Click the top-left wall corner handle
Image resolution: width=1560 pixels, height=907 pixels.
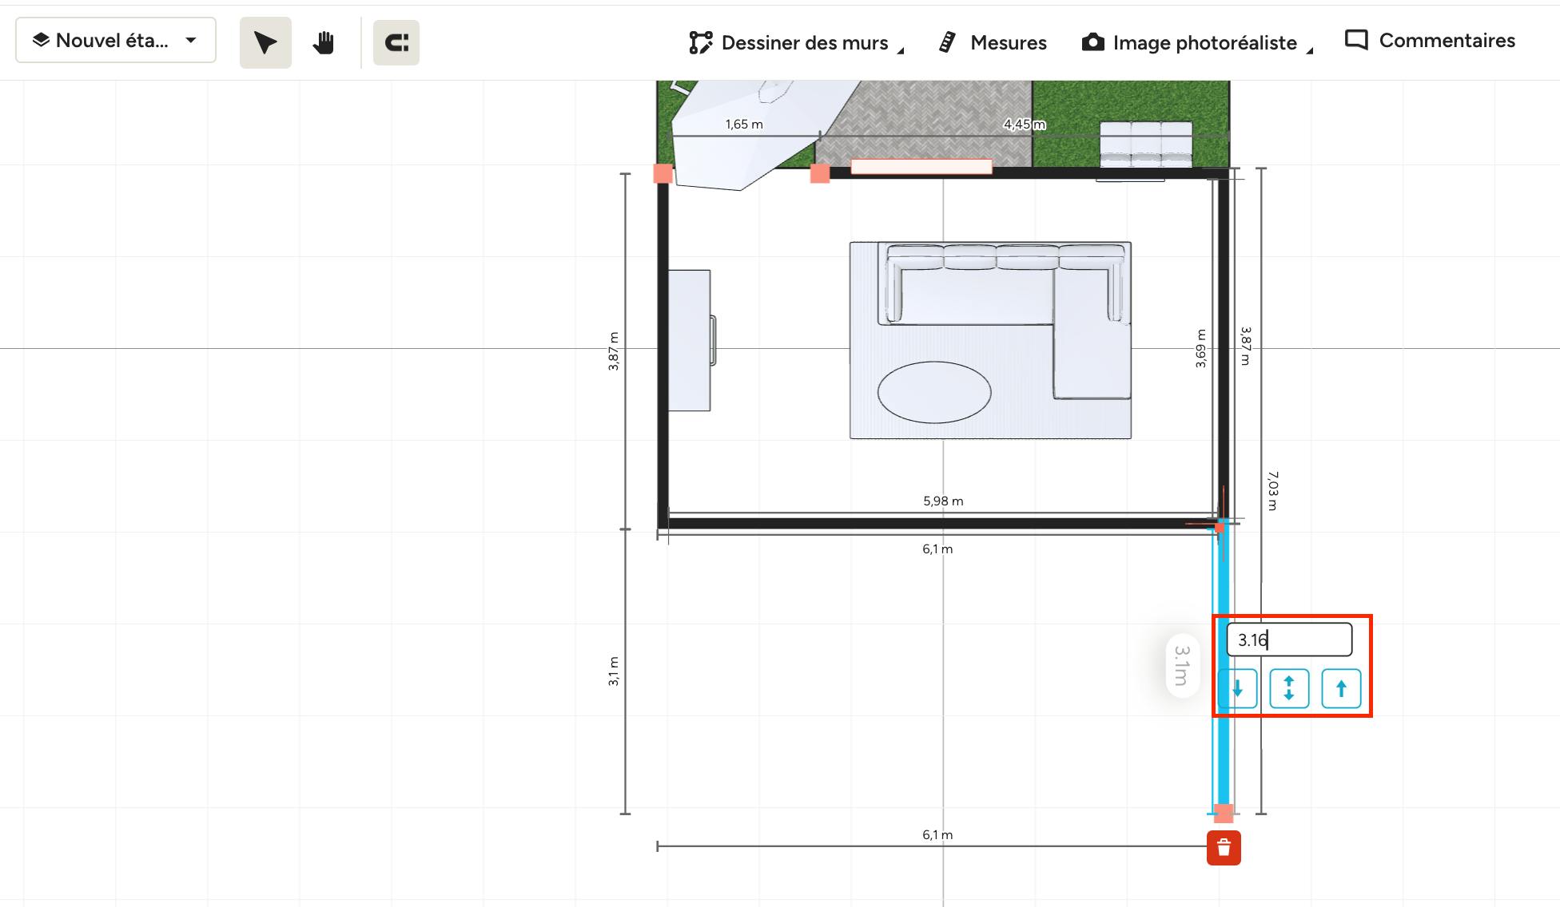click(x=663, y=173)
